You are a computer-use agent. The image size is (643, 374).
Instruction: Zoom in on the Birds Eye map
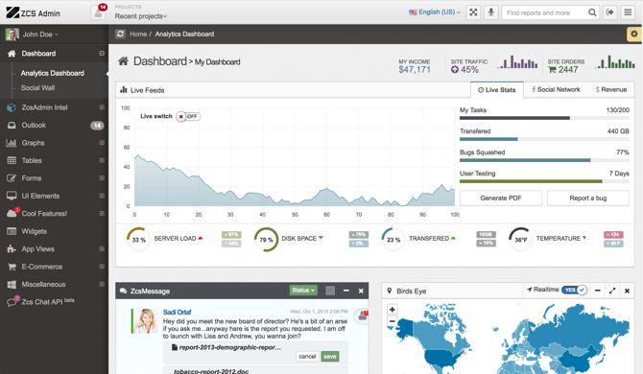coord(392,310)
